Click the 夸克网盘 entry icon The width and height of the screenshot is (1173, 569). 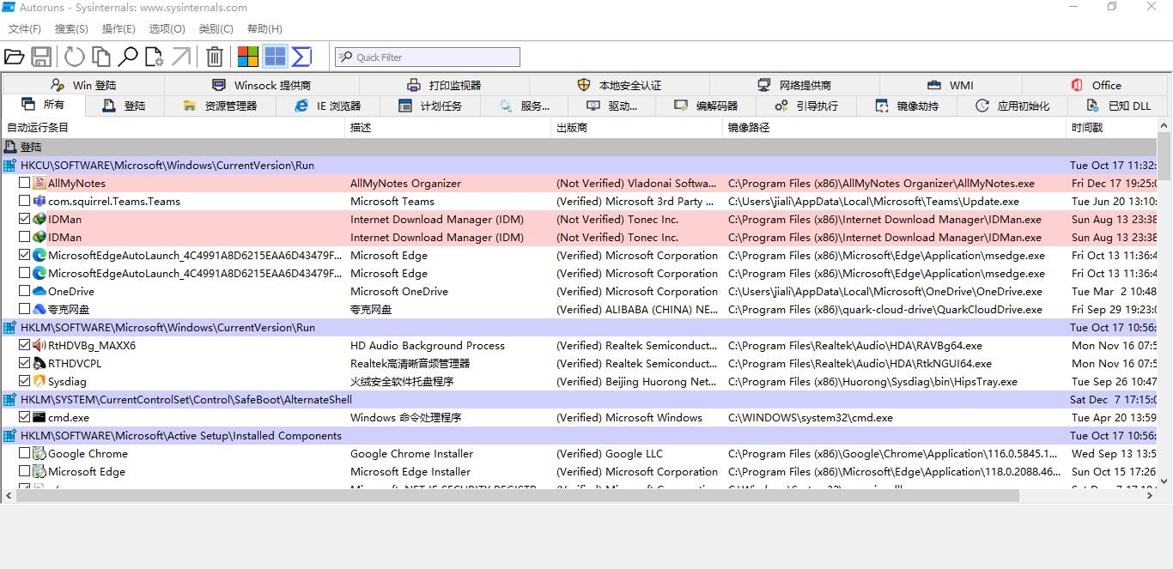pos(40,309)
